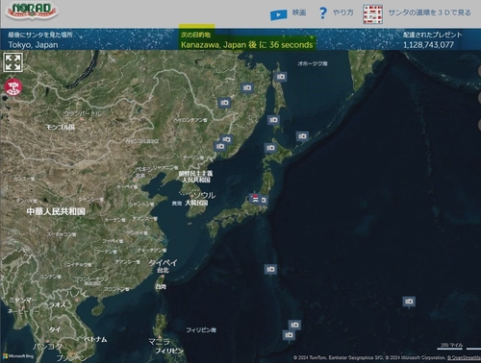
Task: Open the 映画 video player icon
Action: [x=278, y=14]
